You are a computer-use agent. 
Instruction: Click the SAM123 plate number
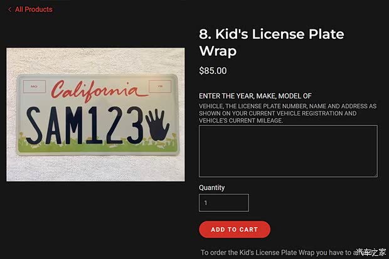pyautogui.click(x=85, y=125)
